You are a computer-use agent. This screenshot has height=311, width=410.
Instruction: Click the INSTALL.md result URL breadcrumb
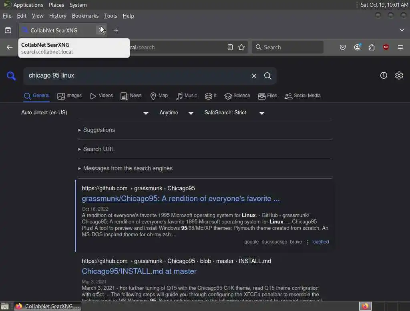pos(176,261)
